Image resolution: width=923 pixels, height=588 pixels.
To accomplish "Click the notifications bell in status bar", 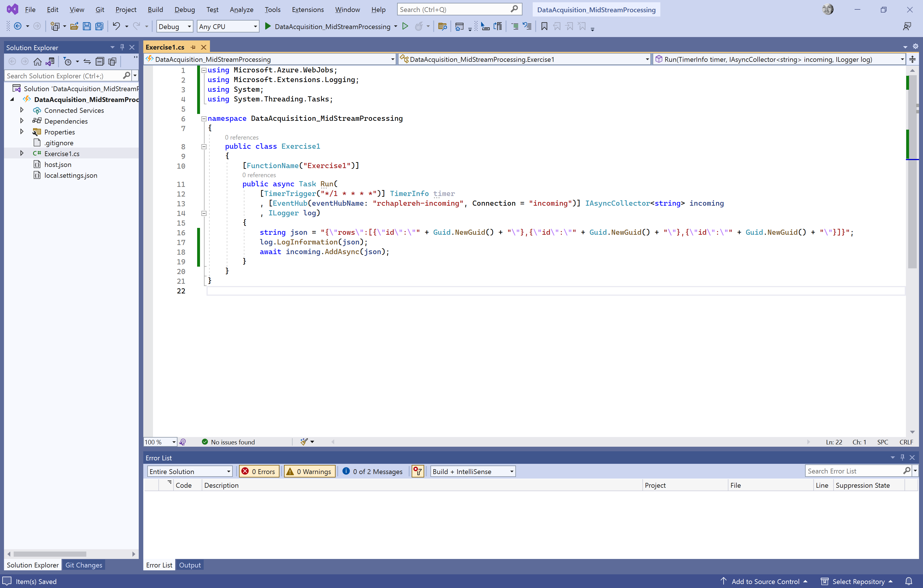I will tap(909, 581).
